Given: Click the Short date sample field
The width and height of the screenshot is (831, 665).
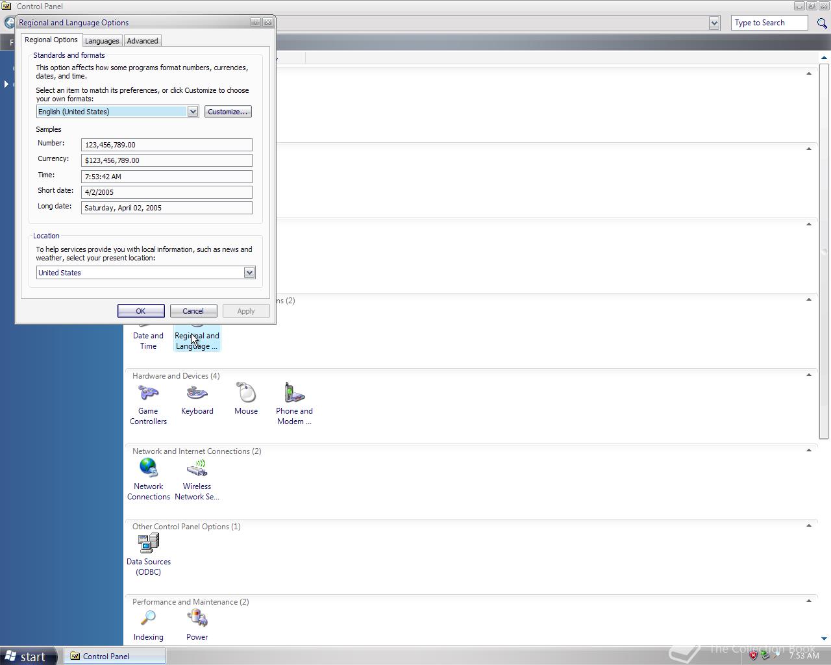Looking at the screenshot, I should (167, 192).
